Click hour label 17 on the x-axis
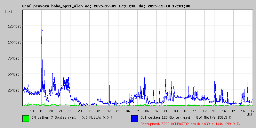This screenshot has height=128, width=256. [x=252, y=111]
